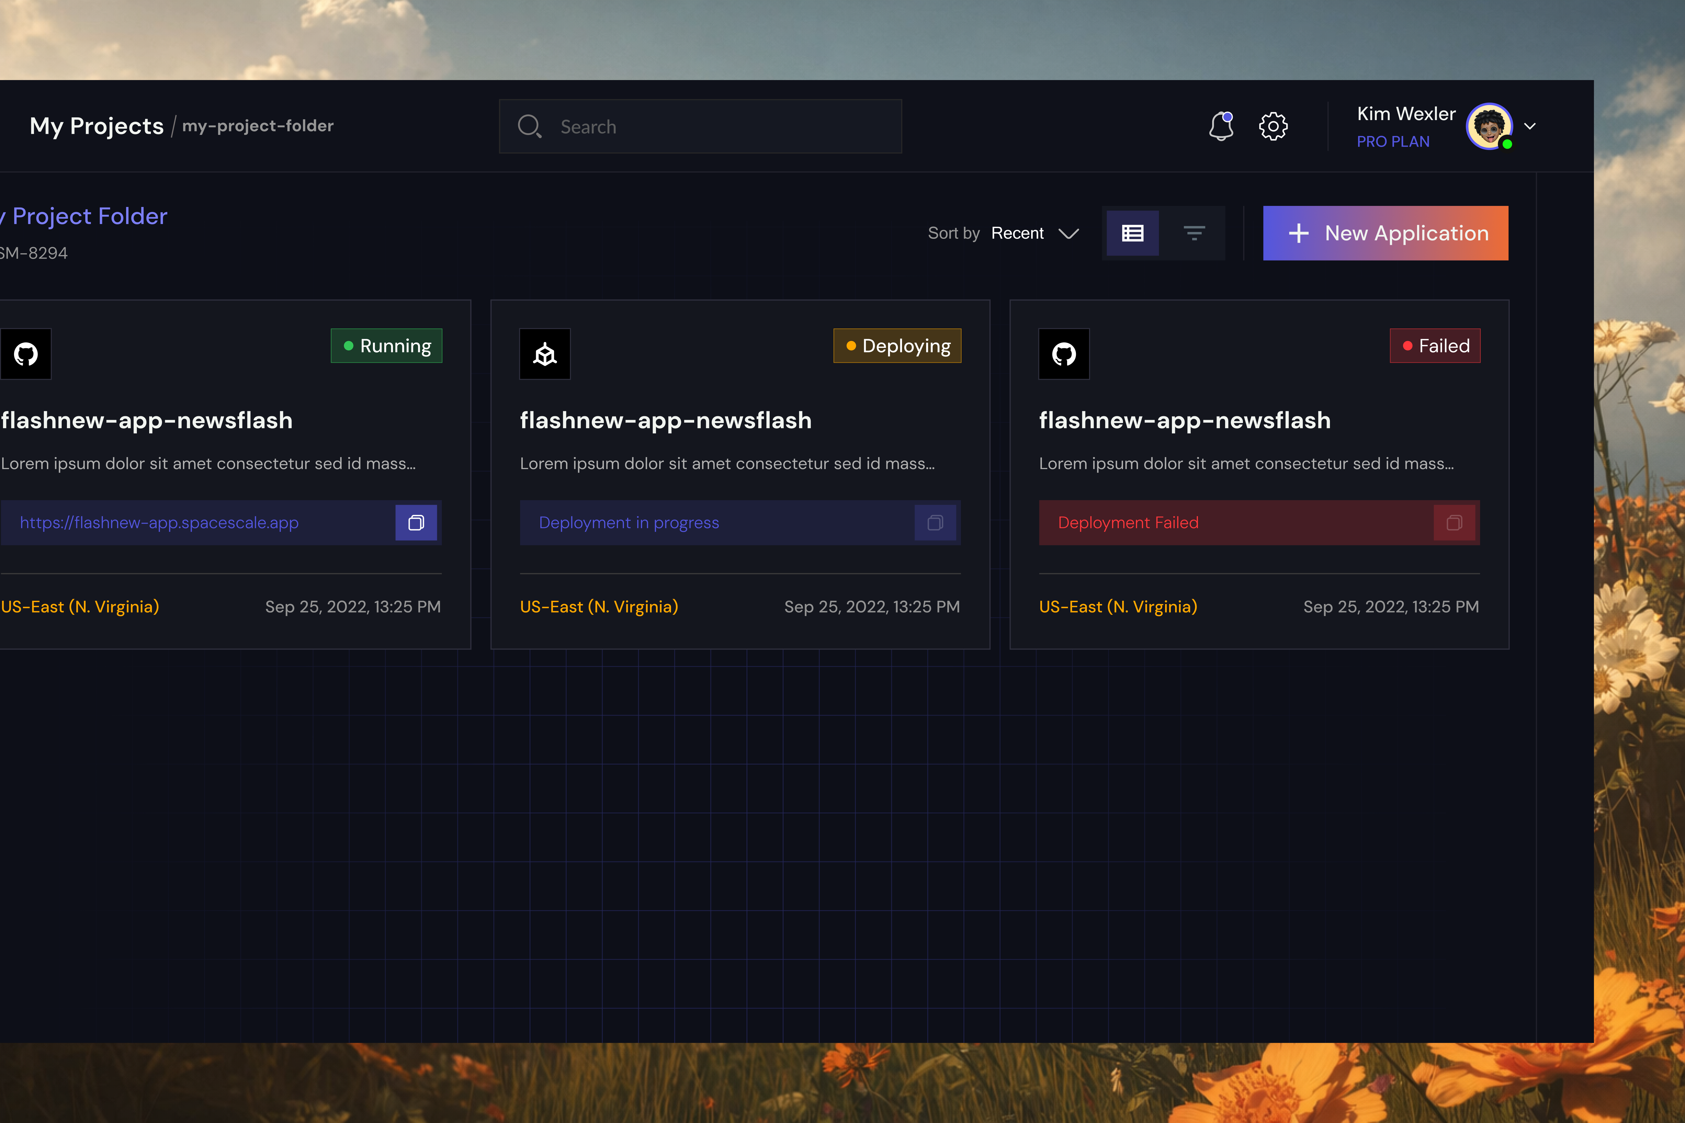The height and width of the screenshot is (1123, 1685).
Task: Select the my-project-folder breadcrumb
Action: [258, 126]
